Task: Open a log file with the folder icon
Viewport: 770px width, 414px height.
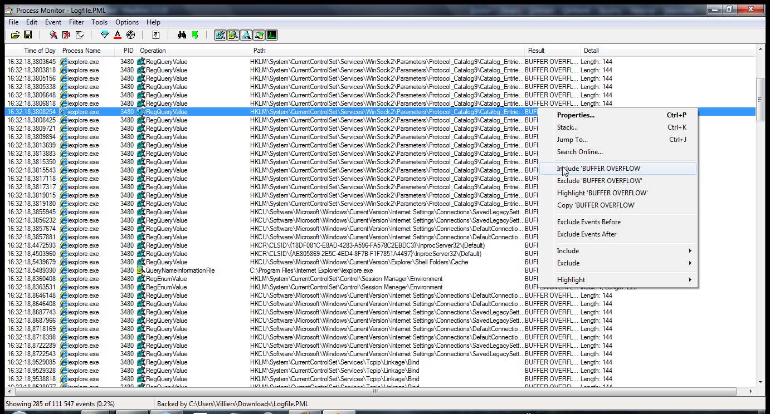Action: [x=15, y=35]
